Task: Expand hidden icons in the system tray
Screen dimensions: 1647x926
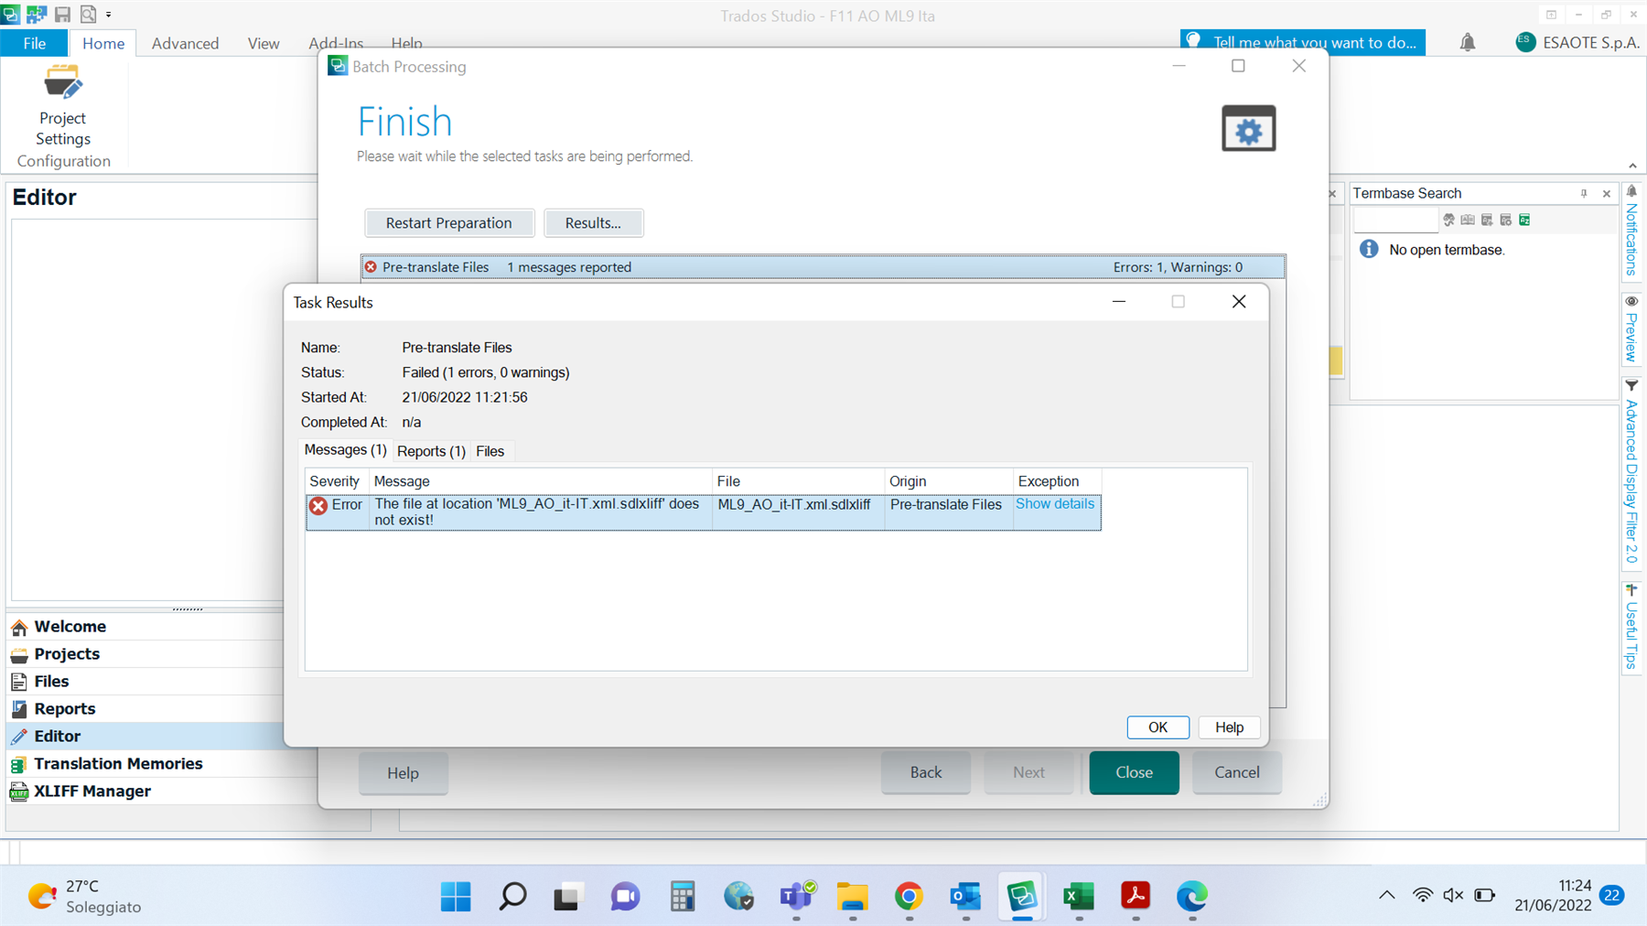Action: point(1386,896)
